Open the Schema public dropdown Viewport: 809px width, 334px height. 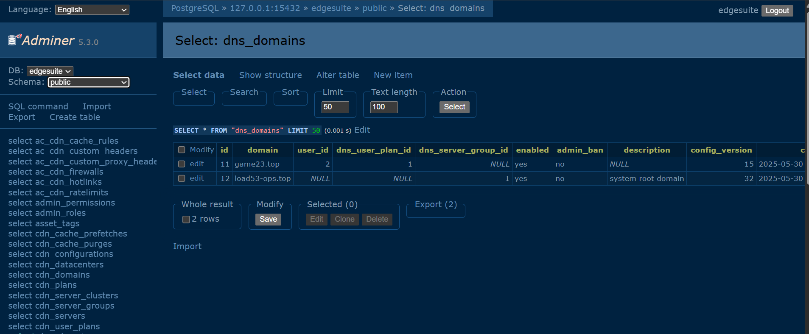88,82
